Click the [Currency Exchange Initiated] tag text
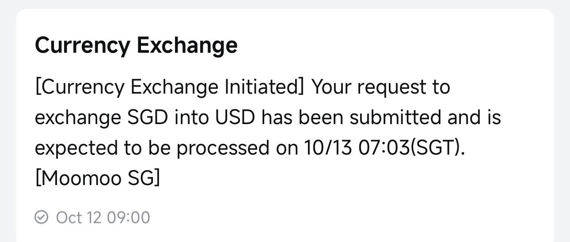 point(169,87)
